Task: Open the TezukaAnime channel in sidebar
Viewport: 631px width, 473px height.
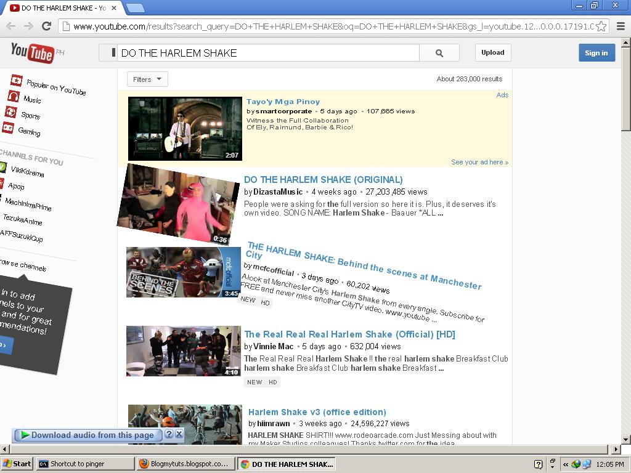Action: [23, 219]
